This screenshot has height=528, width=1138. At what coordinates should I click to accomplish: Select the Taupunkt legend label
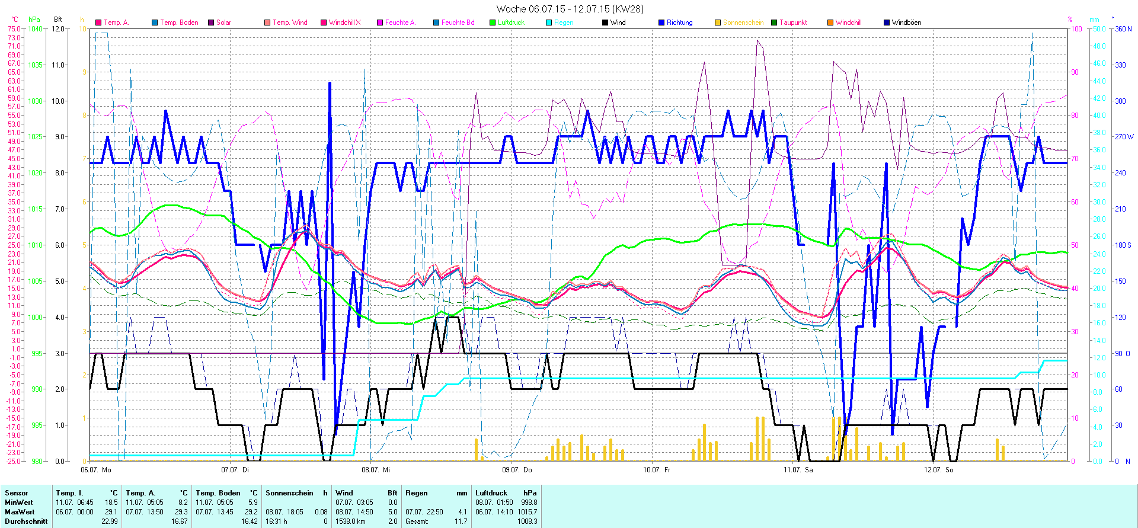(x=793, y=23)
